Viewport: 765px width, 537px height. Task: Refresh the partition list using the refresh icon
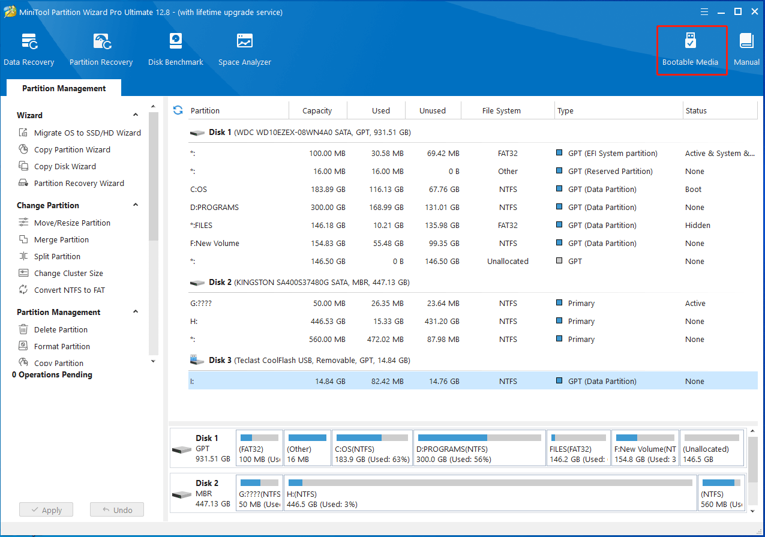pyautogui.click(x=178, y=110)
